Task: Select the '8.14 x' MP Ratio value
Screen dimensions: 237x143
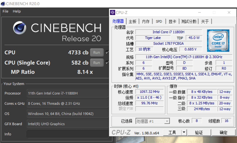Action: tap(85, 72)
